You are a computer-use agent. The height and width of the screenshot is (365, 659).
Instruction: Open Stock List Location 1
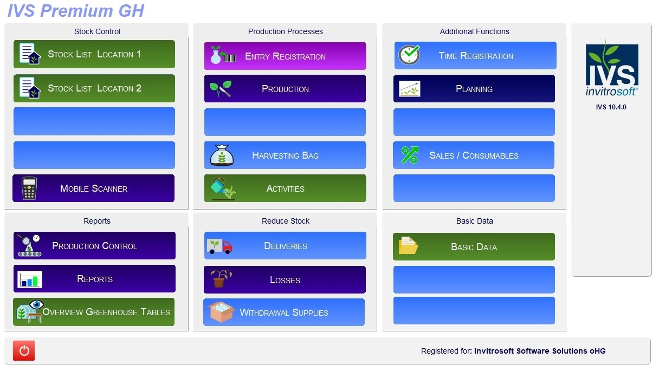pyautogui.click(x=94, y=54)
